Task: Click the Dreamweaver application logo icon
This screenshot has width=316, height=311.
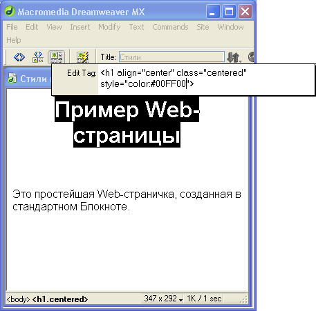Action: [10, 11]
